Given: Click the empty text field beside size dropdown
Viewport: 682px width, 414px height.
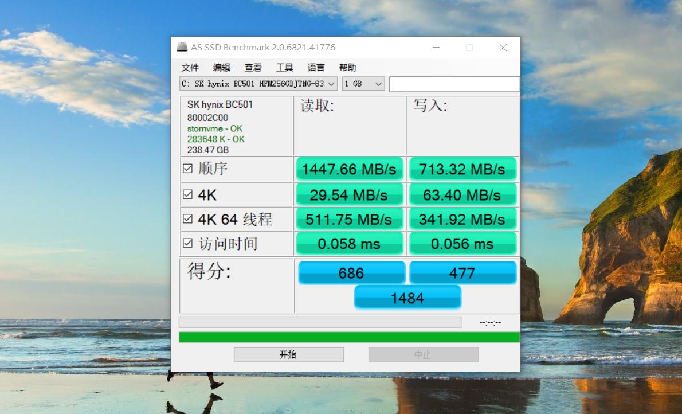Looking at the screenshot, I should [454, 84].
